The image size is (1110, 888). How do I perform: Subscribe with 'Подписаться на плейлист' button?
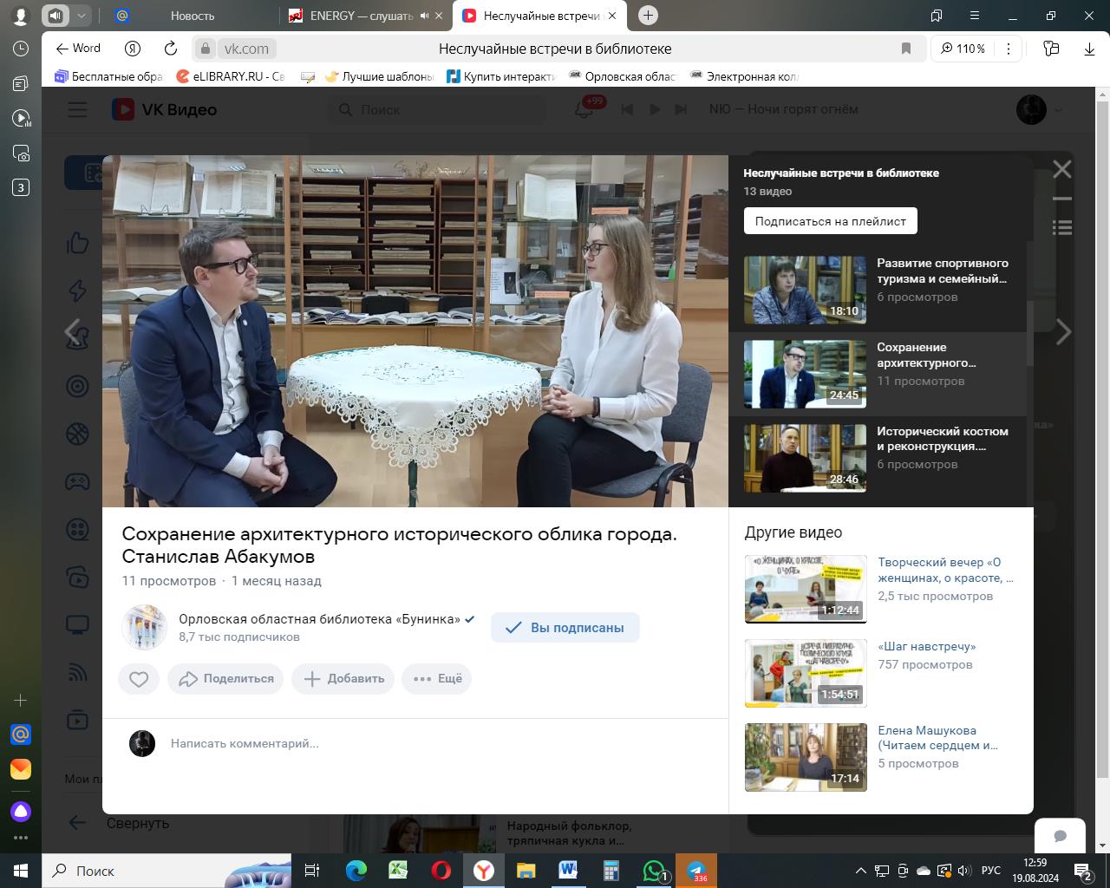pos(830,221)
